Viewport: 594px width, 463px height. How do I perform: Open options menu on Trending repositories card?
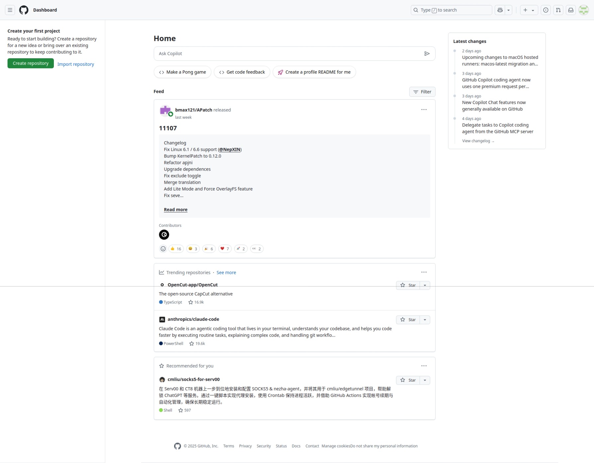pos(424,272)
